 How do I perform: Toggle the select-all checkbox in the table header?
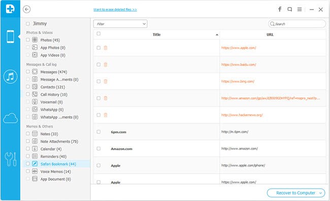click(x=98, y=33)
